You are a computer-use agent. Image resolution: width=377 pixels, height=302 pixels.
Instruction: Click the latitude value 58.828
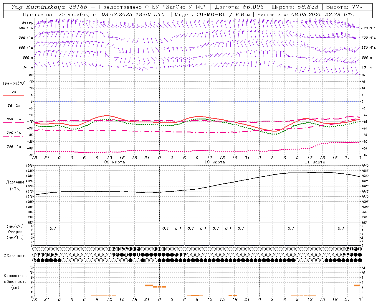click(308, 7)
